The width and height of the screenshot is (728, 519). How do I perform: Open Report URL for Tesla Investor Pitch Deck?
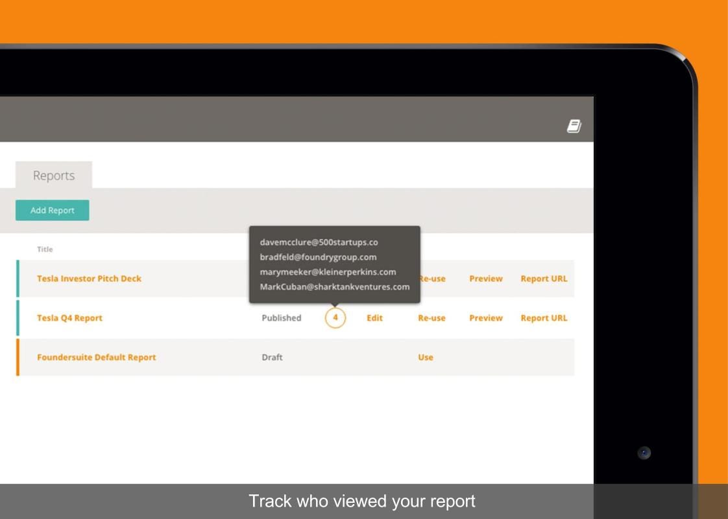point(544,278)
